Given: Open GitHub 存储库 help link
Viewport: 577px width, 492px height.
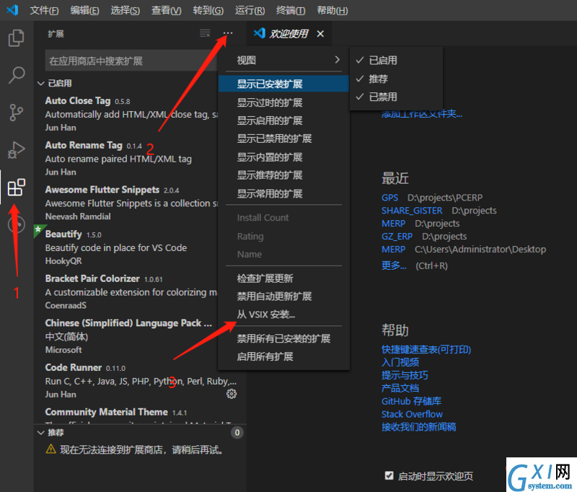Looking at the screenshot, I should (x=411, y=401).
